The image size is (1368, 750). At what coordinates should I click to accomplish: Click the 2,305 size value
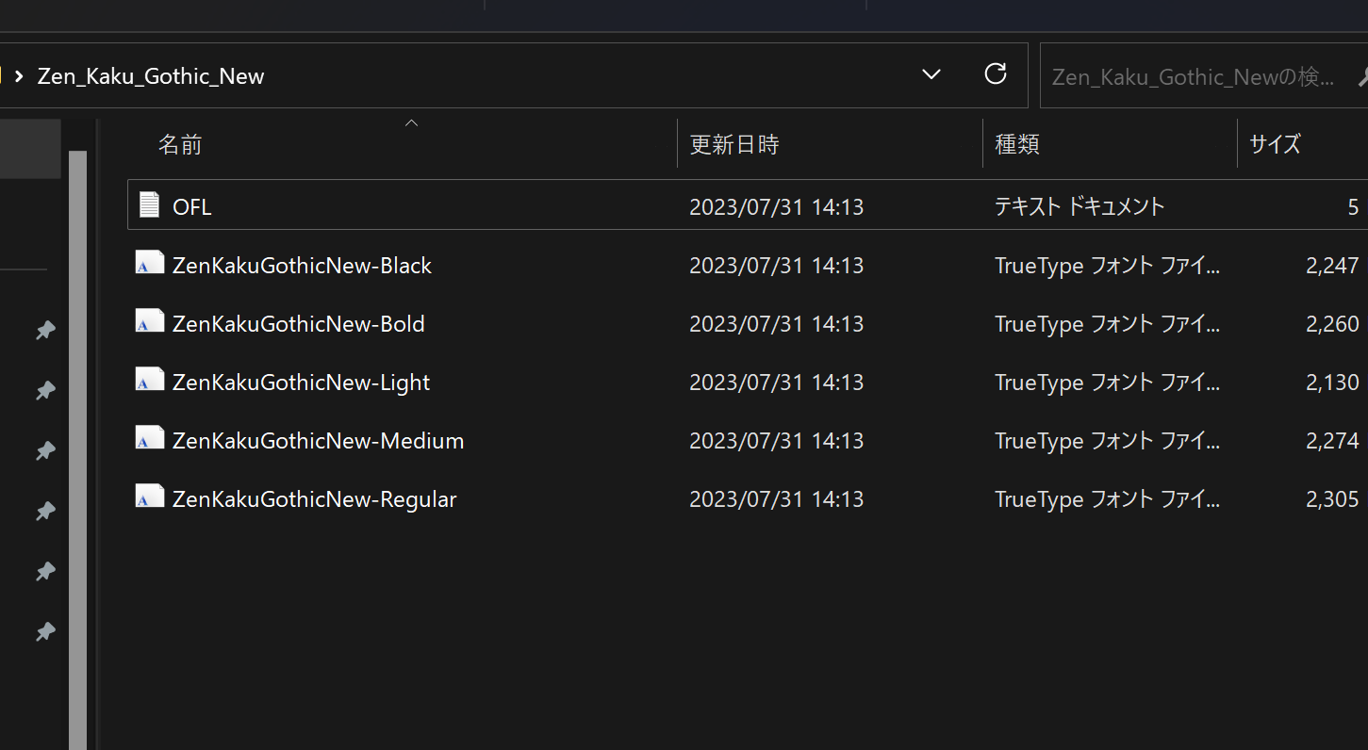click(x=1332, y=499)
